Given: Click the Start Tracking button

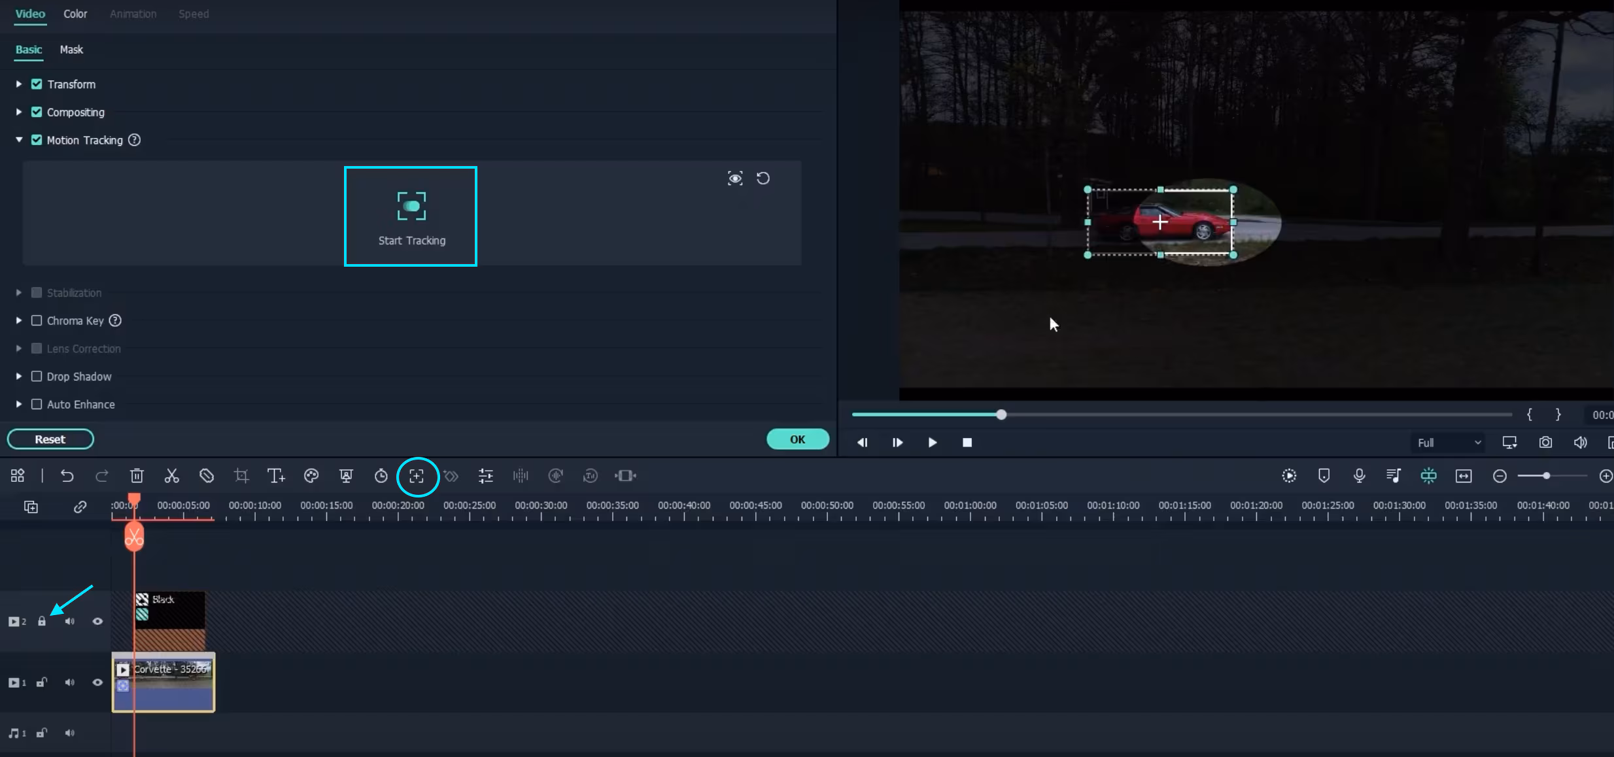Looking at the screenshot, I should pyautogui.click(x=411, y=216).
